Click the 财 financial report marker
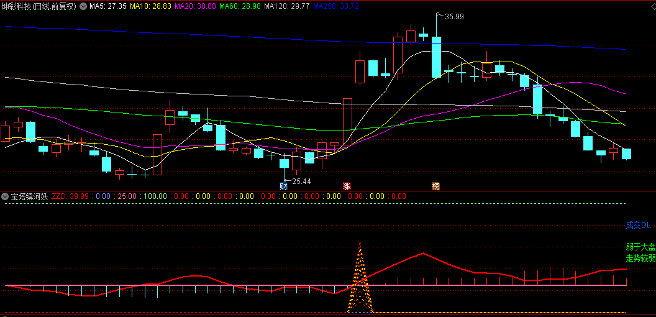Image resolution: width=656 pixels, height=317 pixels. [284, 186]
